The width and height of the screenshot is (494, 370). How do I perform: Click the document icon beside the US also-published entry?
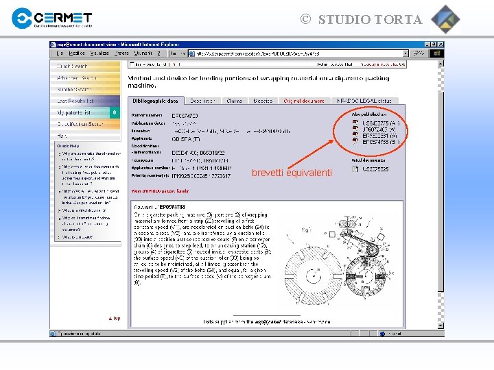pyautogui.click(x=355, y=123)
